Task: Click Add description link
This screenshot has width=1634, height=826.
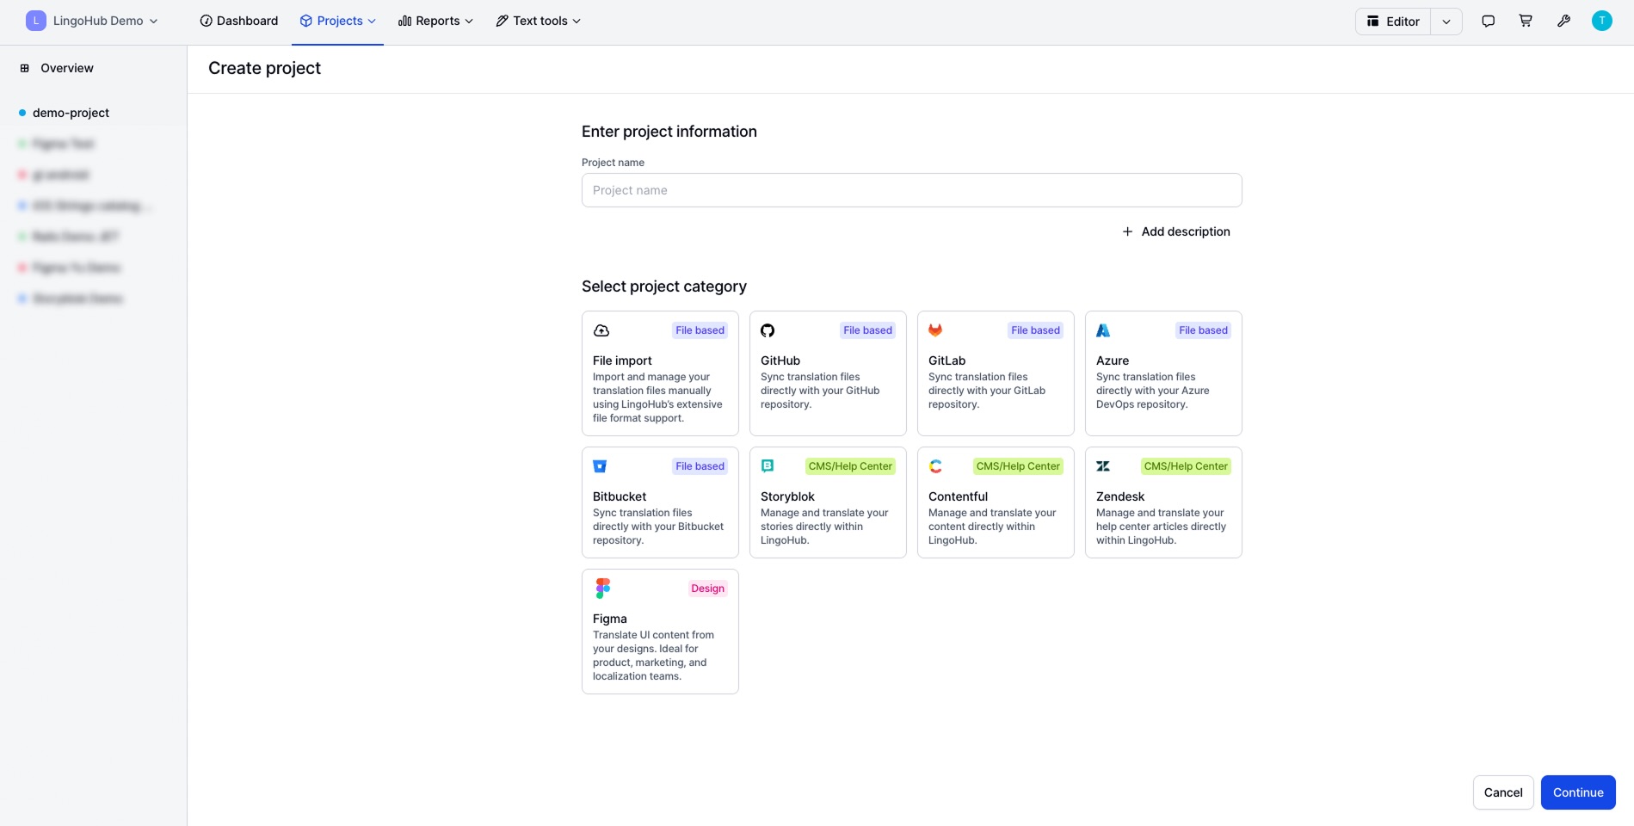Action: 1176,231
